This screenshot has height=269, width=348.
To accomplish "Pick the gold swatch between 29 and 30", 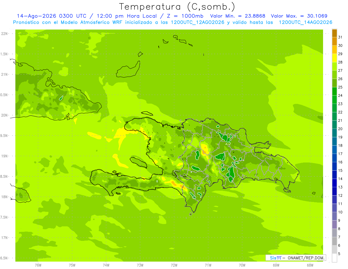I will (334, 50).
